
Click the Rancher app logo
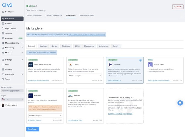click(70, 96)
